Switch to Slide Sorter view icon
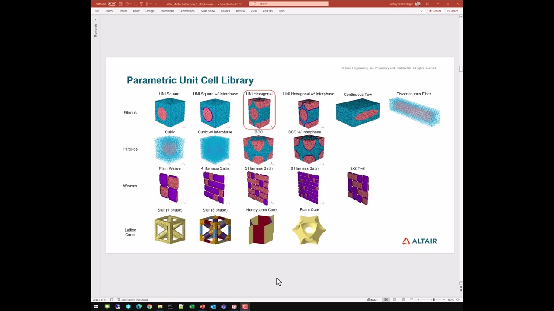This screenshot has width=554, height=311. click(395, 300)
